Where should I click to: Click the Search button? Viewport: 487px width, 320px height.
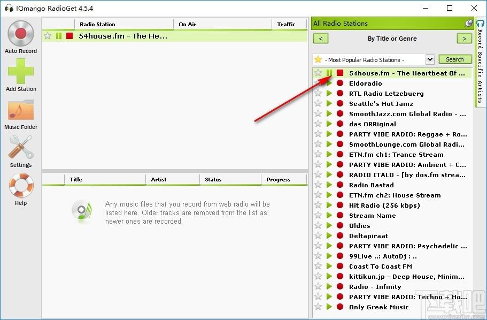coord(455,59)
